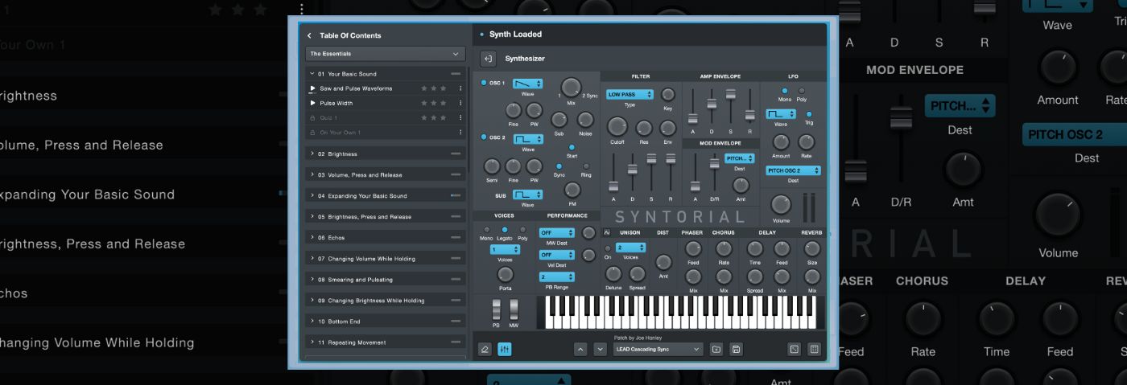Open the OSC 2 Wave dropdown
The image size is (1127, 385).
pyautogui.click(x=528, y=139)
